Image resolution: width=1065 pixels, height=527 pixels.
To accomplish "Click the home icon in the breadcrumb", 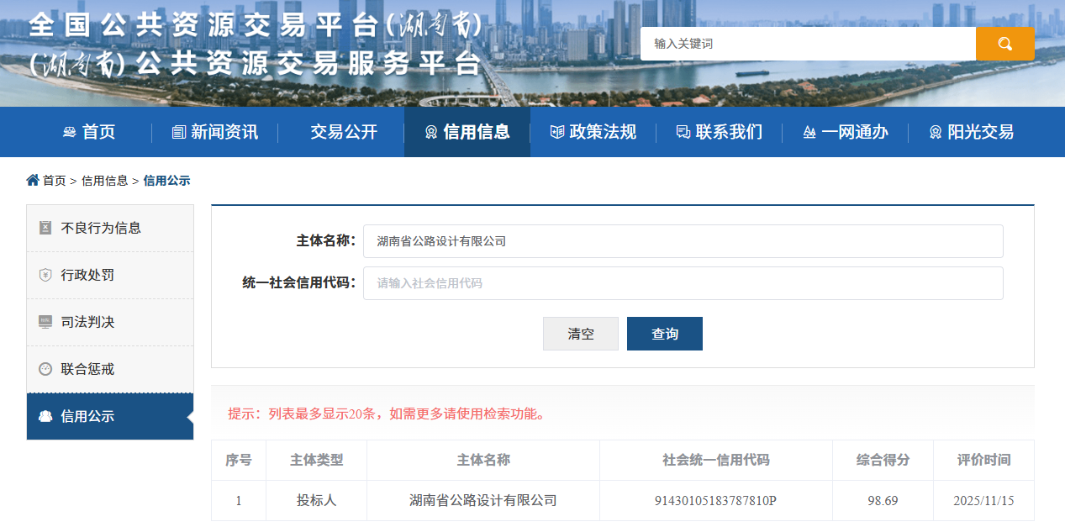I will (x=31, y=180).
